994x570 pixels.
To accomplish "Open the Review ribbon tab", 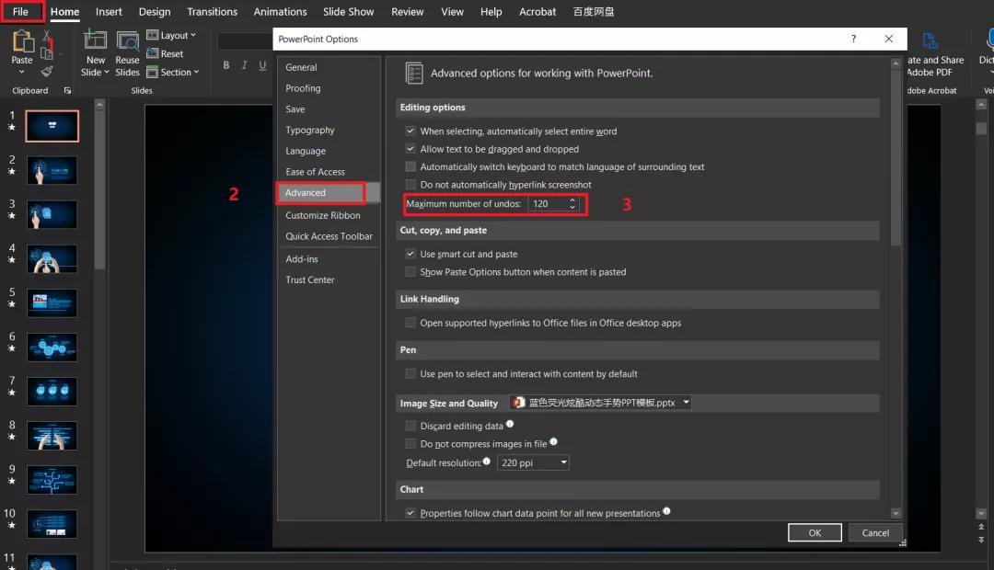I will click(408, 11).
